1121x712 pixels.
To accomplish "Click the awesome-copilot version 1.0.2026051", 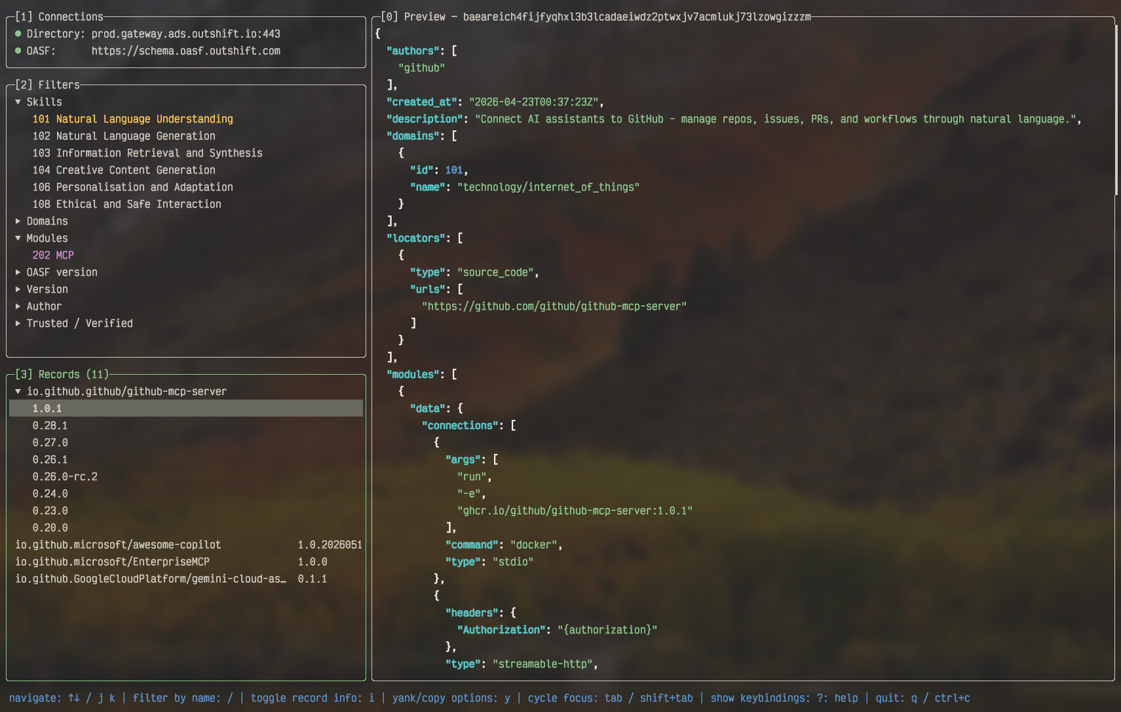I will (330, 545).
